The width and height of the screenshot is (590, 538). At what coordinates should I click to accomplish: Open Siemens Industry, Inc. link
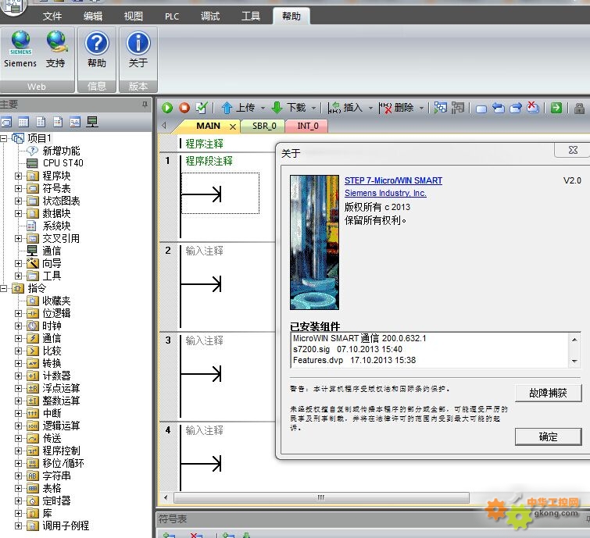385,193
